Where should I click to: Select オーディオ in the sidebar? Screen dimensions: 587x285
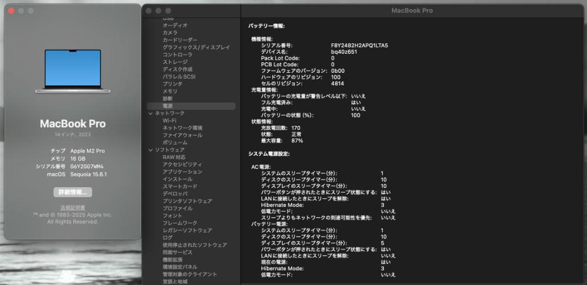175,26
